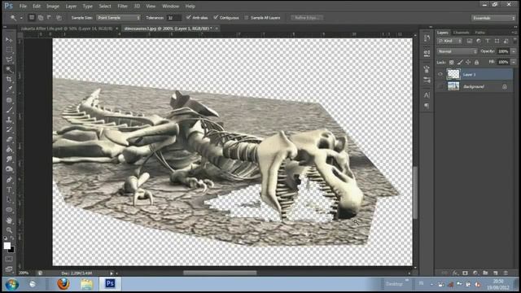
Task: Filter layers by adjustment type
Action: click(479, 41)
